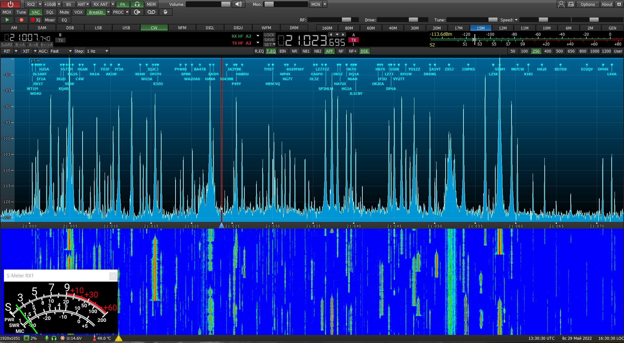Open the AGC Fast combo box
624x343 pixels.
point(61,51)
